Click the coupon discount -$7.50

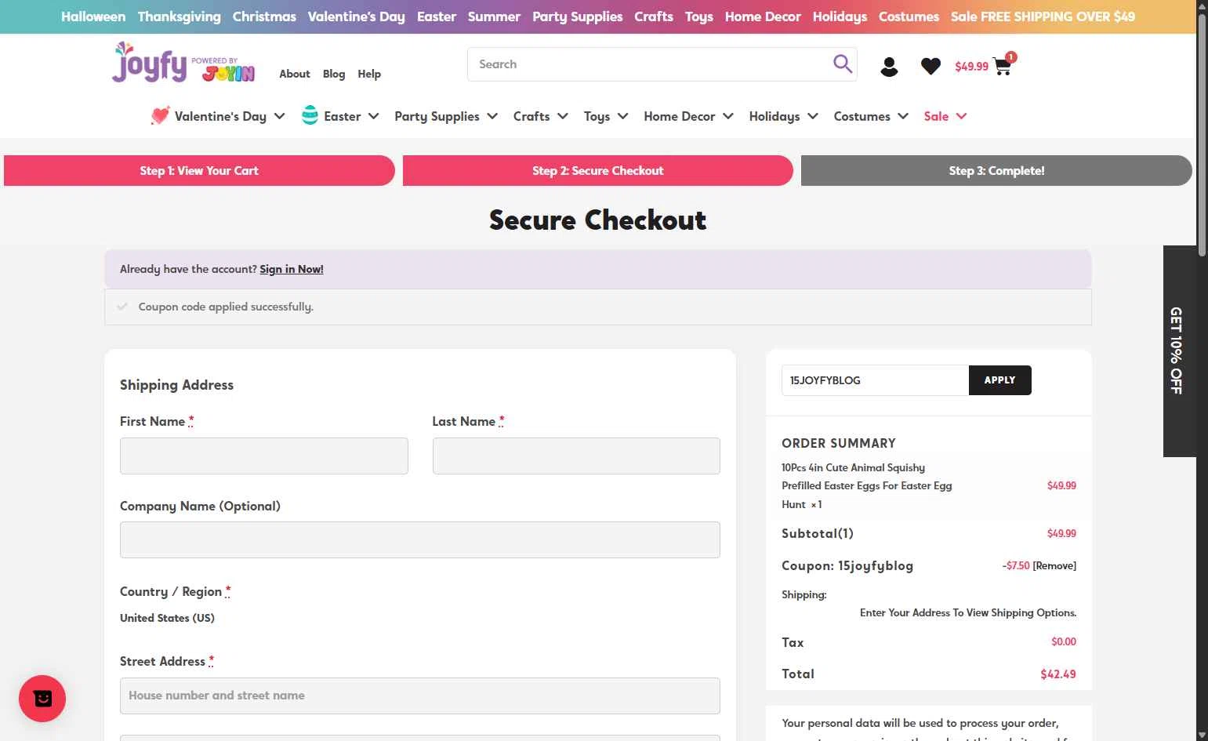tap(1016, 565)
